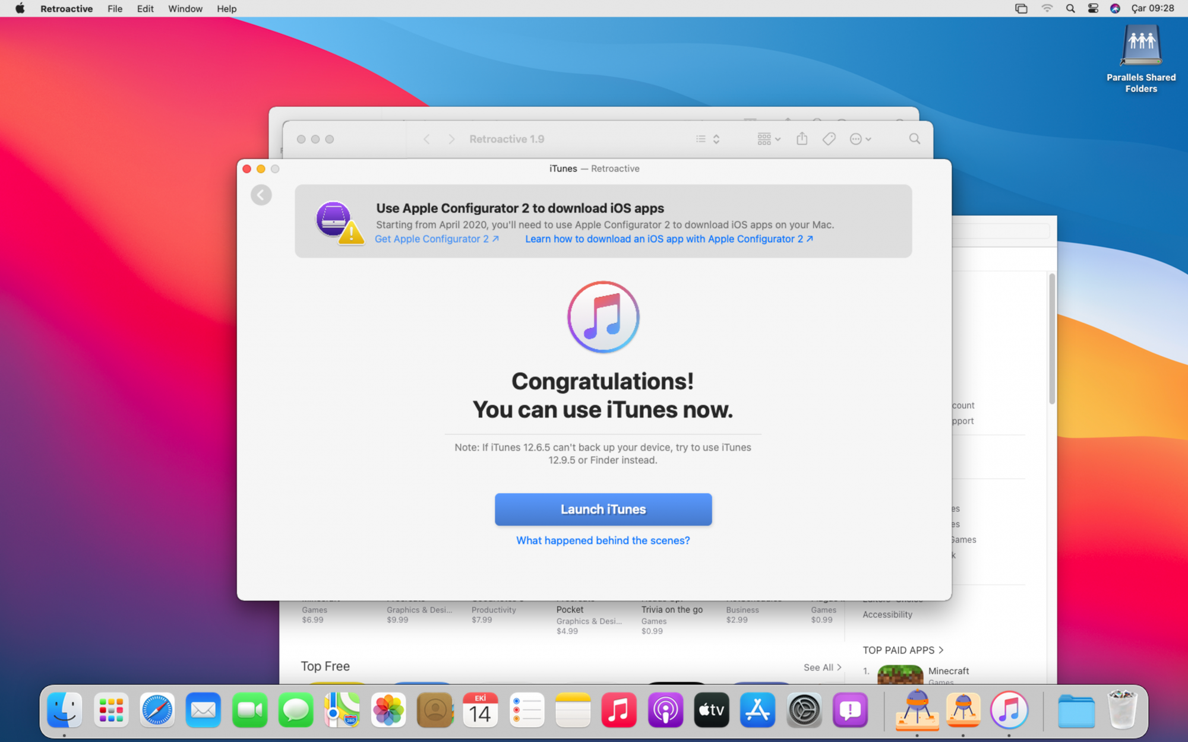Click the Wi-Fi icon in the menu bar
Viewport: 1188px width, 742px height.
1047,8
